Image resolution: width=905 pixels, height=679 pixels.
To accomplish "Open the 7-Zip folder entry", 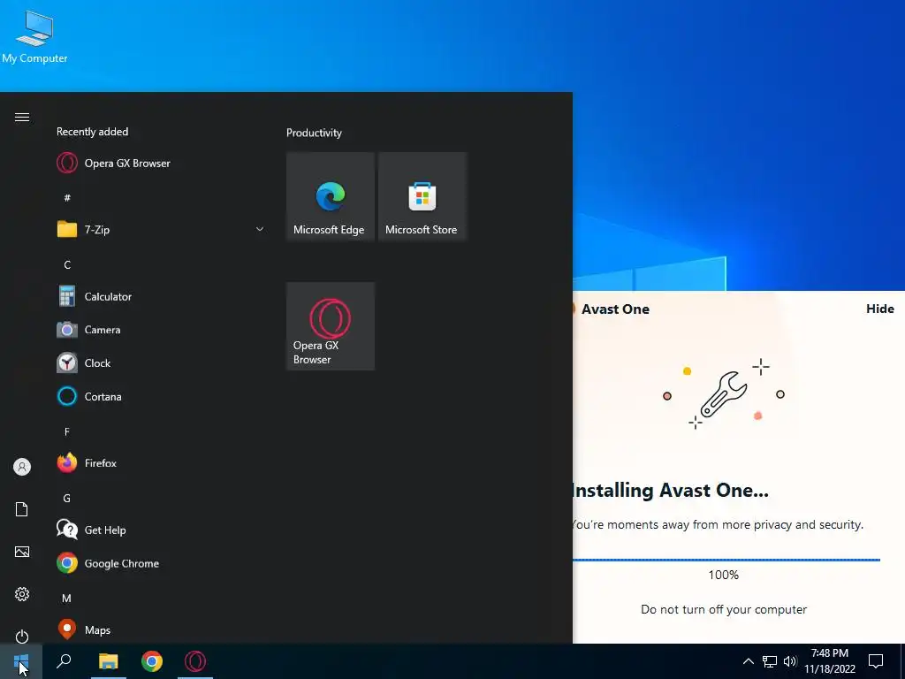I will [x=160, y=229].
